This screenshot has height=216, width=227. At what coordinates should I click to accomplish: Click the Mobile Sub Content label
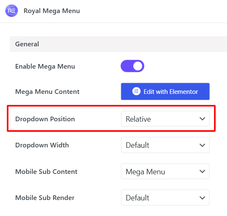(46, 171)
